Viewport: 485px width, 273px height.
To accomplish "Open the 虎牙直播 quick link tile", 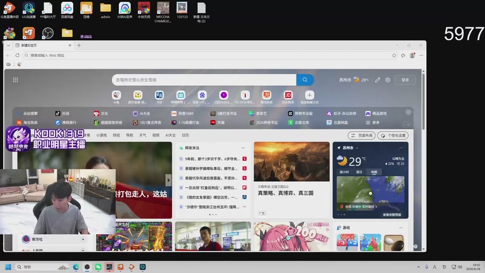I will (138, 97).
